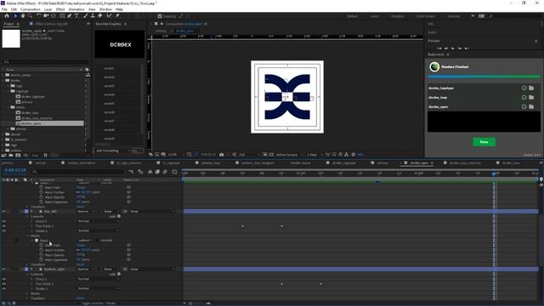
Task: Select the Rectangle shape tool
Action: (x=62, y=16)
